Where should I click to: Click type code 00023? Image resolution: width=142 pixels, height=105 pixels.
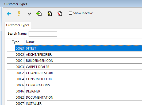(20, 49)
